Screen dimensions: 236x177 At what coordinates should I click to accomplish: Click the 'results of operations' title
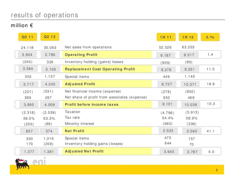pyautogui.click(x=45, y=15)
